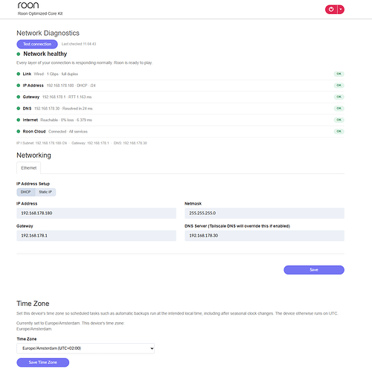Select the DHCP address setup option
372x372 pixels.
[26, 192]
